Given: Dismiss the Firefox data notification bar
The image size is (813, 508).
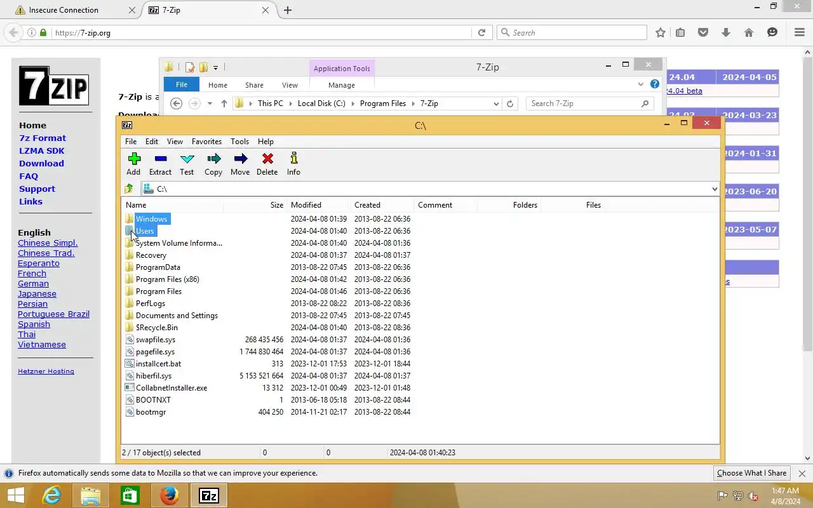Looking at the screenshot, I should point(802,473).
